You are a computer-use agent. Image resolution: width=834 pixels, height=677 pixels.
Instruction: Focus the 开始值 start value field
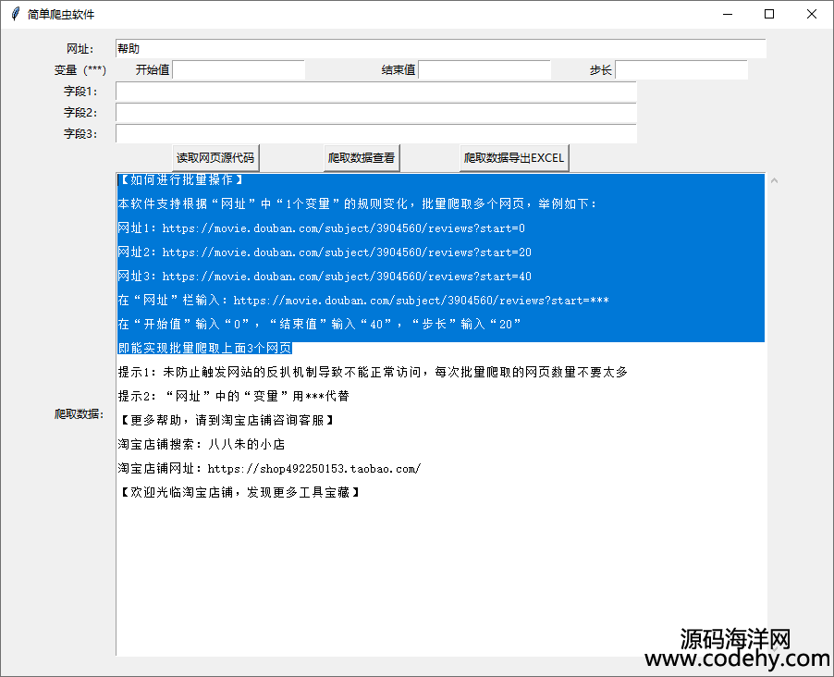[x=239, y=70]
